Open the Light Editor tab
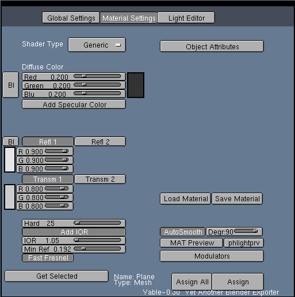 (x=186, y=18)
